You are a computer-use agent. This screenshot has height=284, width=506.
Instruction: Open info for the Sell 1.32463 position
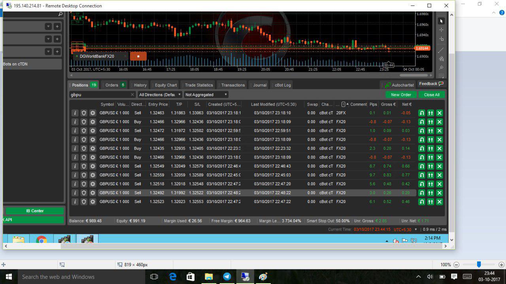click(75, 113)
